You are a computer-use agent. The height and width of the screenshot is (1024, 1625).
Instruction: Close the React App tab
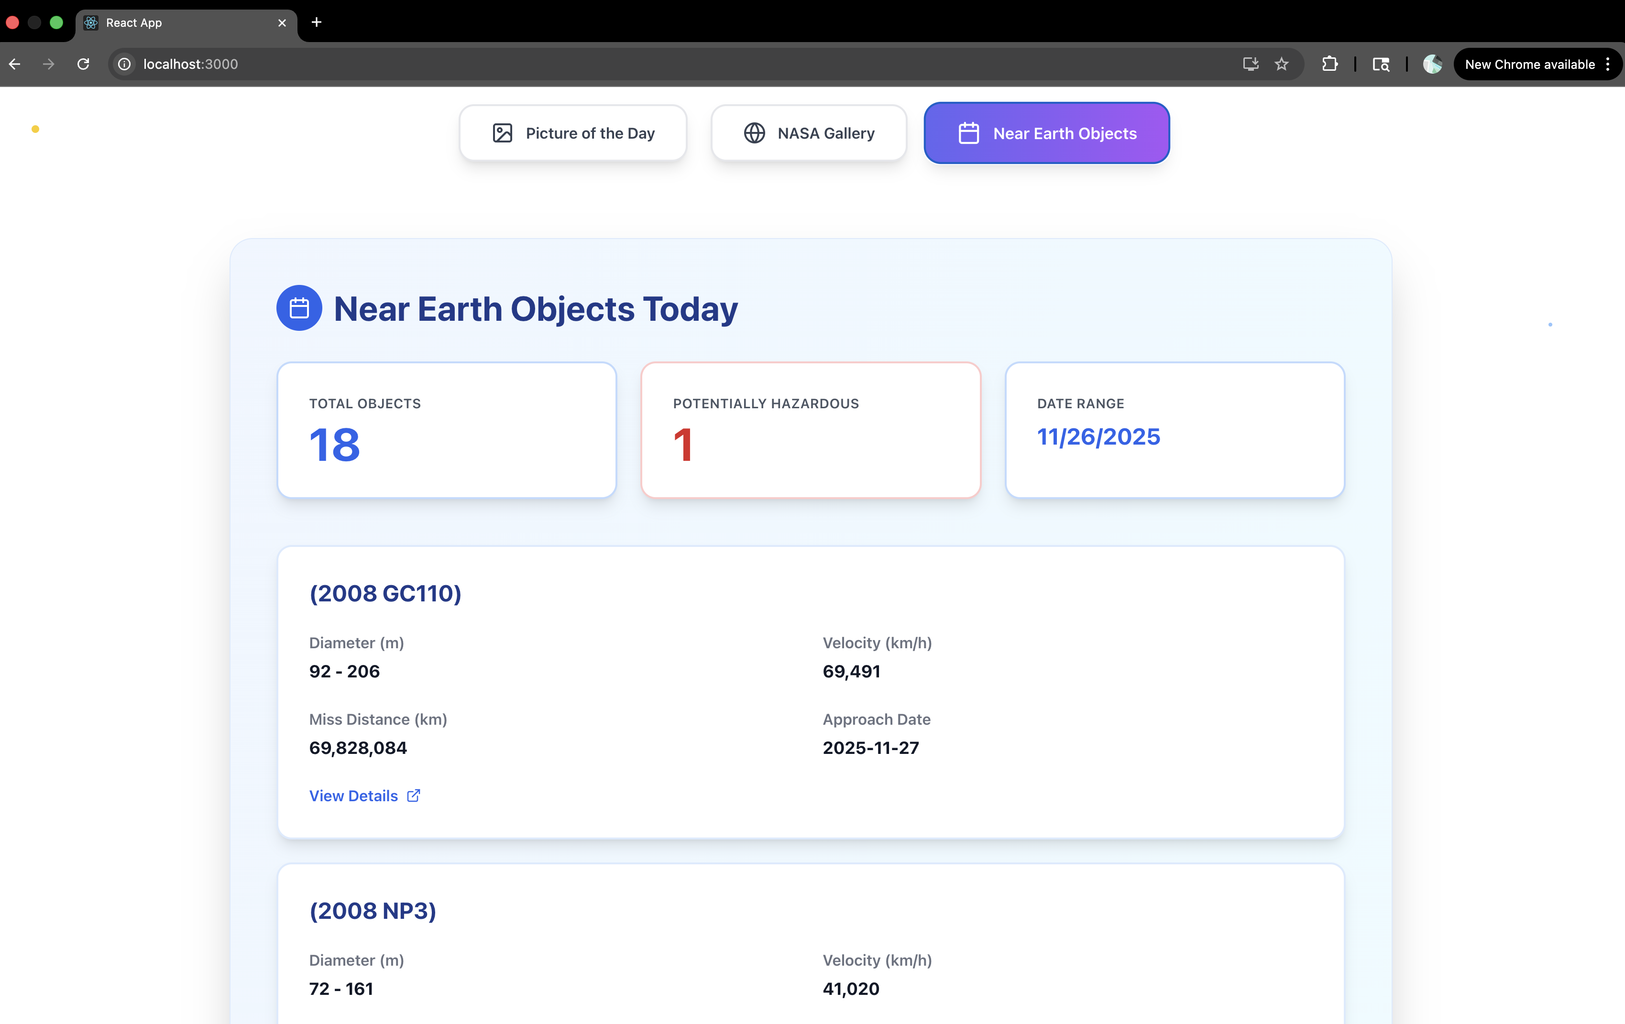[x=282, y=23]
